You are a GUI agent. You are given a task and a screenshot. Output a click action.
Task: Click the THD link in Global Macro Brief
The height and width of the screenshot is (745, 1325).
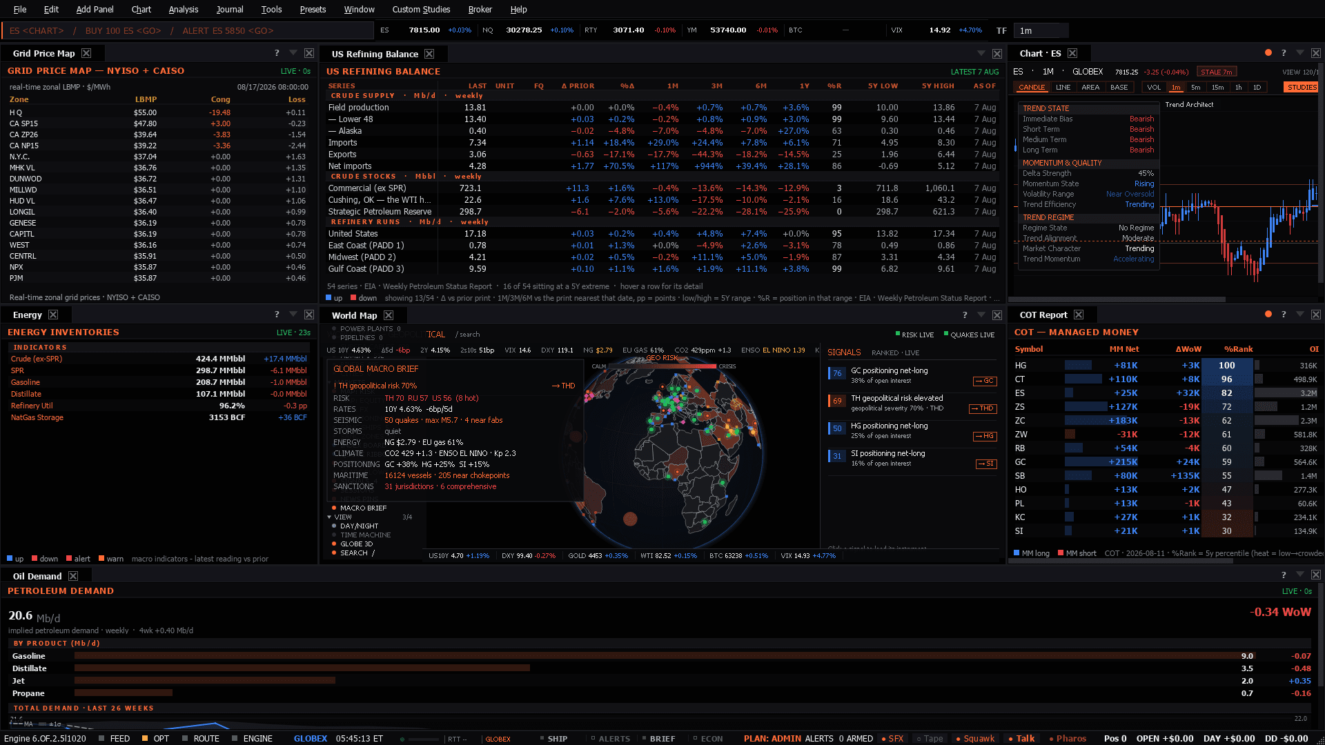pyautogui.click(x=564, y=386)
